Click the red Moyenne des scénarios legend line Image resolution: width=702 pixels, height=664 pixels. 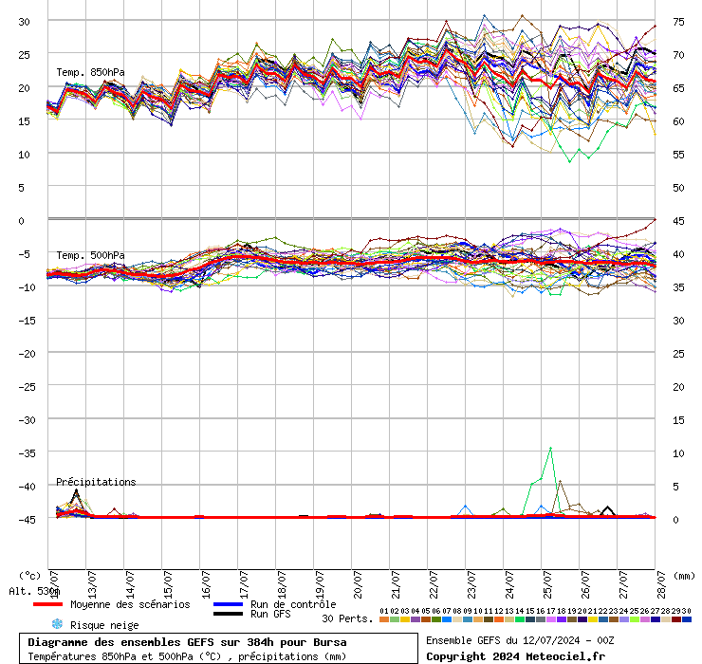[x=47, y=604]
